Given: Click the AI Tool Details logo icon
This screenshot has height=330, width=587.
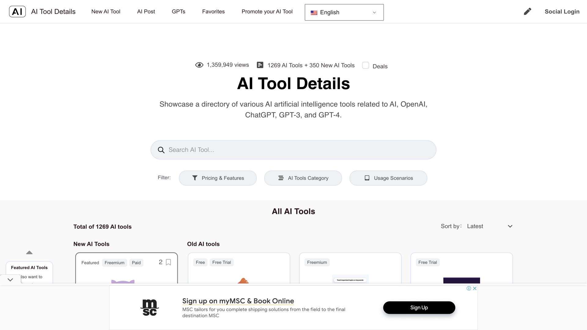Looking at the screenshot, I should point(17,11).
